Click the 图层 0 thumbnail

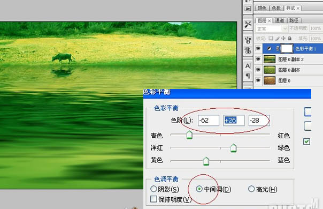point(270,80)
